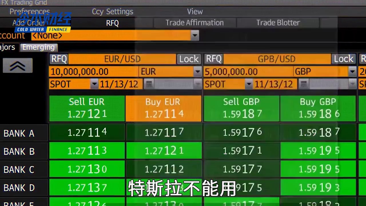Viewport: 366px width, 206px height.
Task: Select Bank B's Sell GBP quote 1.59171
Action: tap(242, 151)
